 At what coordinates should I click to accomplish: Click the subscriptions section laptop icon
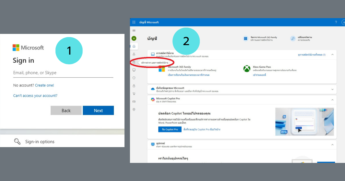point(153,54)
